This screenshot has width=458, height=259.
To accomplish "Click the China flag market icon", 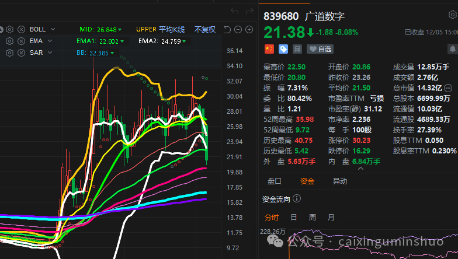I will tap(269, 49).
